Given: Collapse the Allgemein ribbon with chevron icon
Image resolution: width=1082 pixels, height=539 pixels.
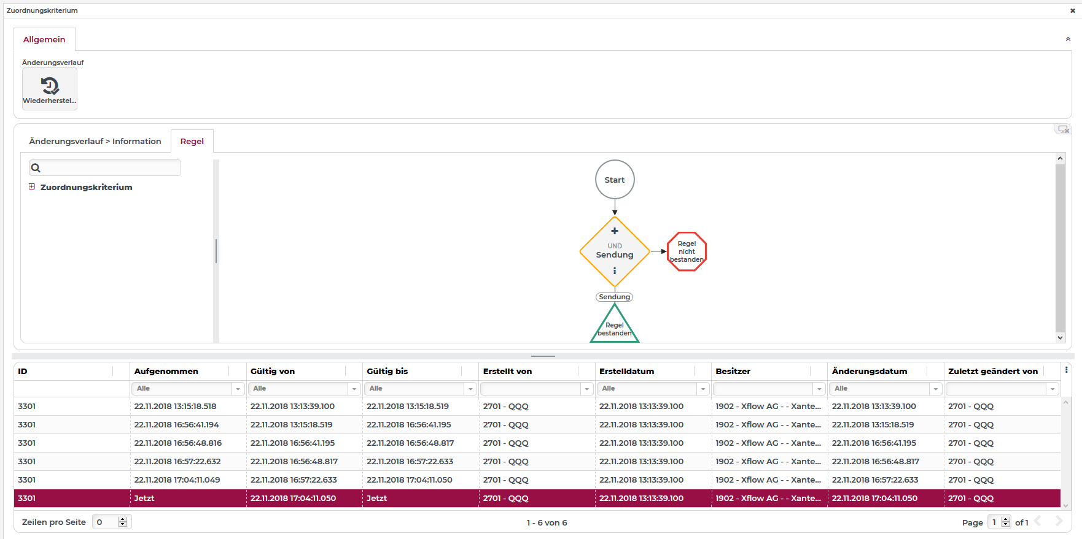Looking at the screenshot, I should (x=1068, y=39).
